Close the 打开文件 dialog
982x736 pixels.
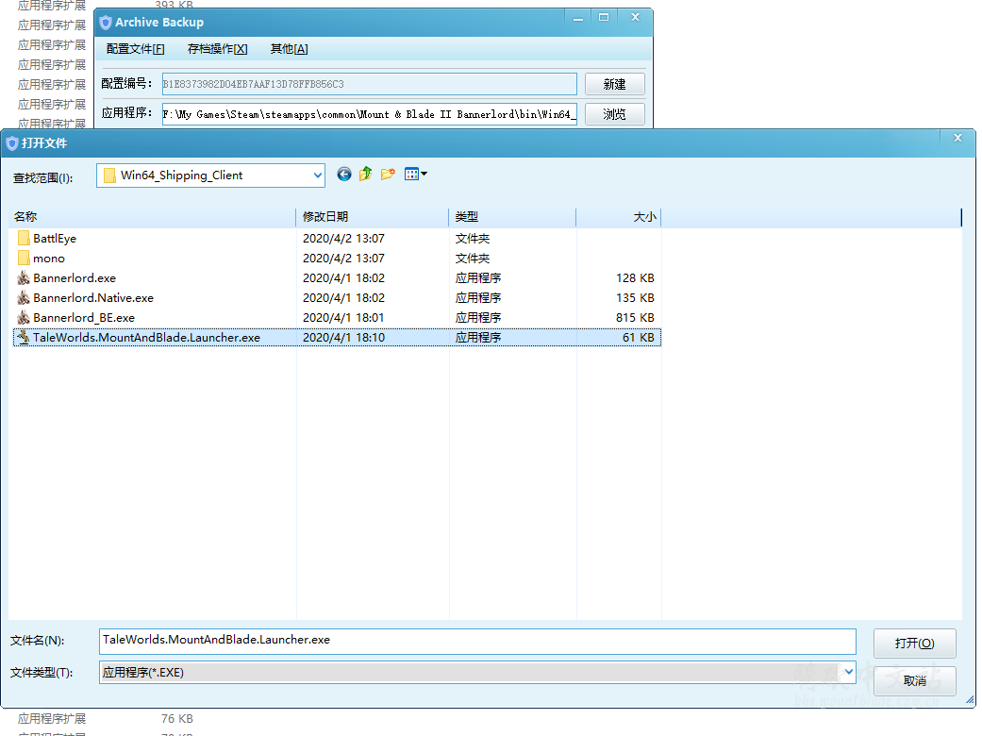tap(957, 138)
